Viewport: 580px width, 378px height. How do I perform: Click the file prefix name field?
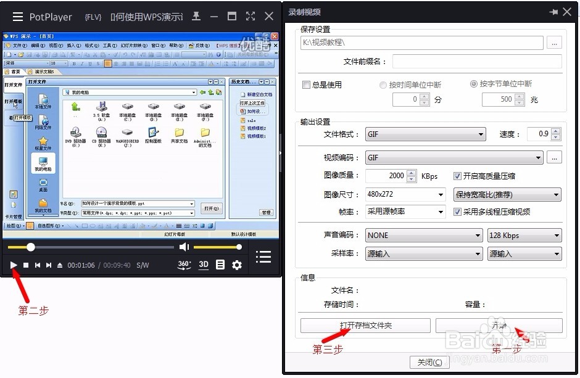(x=477, y=61)
